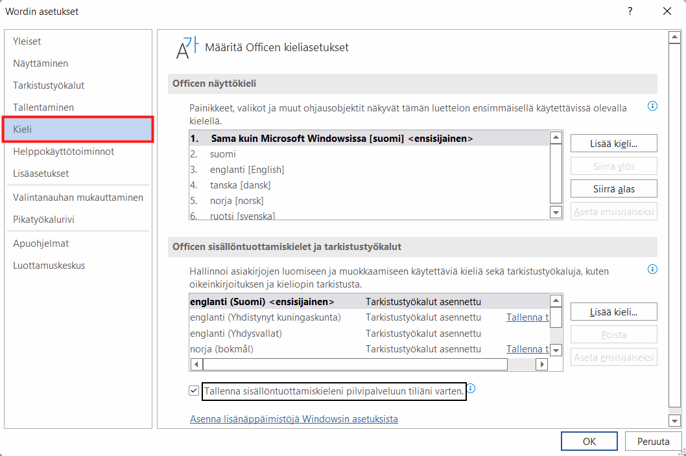Click the Siirrä ylös button
Viewport: 686px width, 456px height.
(614, 166)
